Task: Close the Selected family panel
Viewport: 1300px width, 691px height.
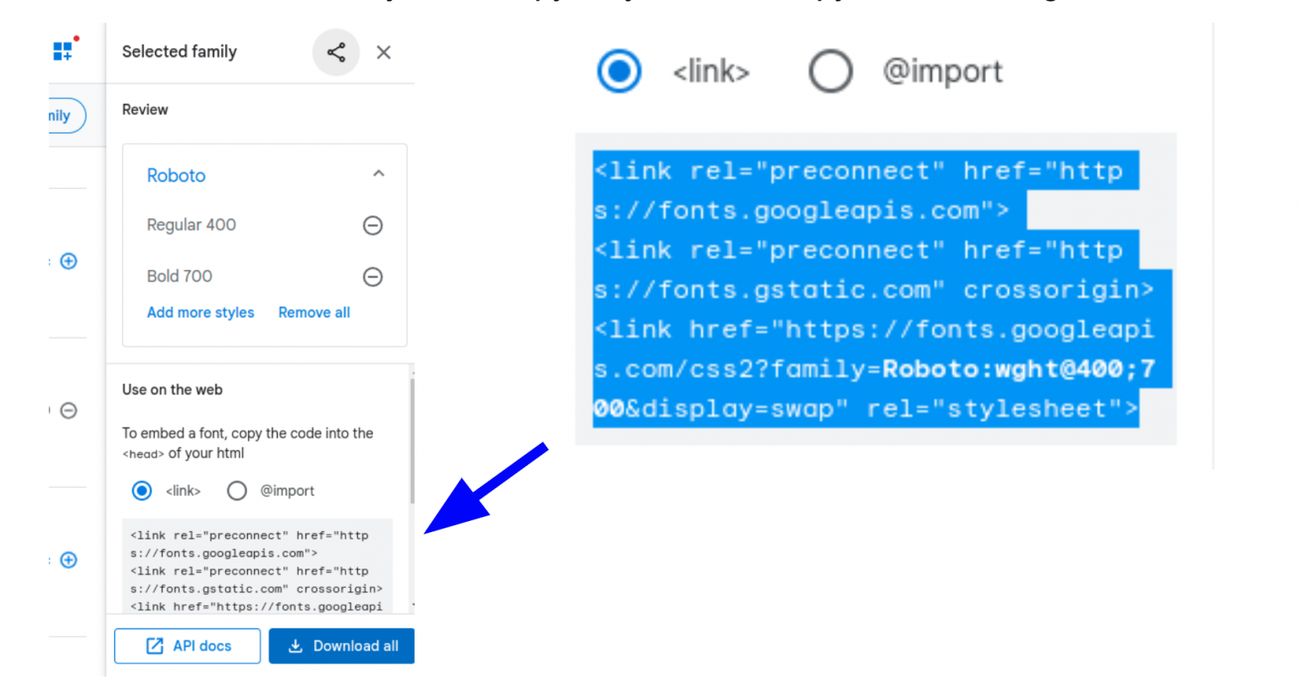Action: [x=383, y=52]
